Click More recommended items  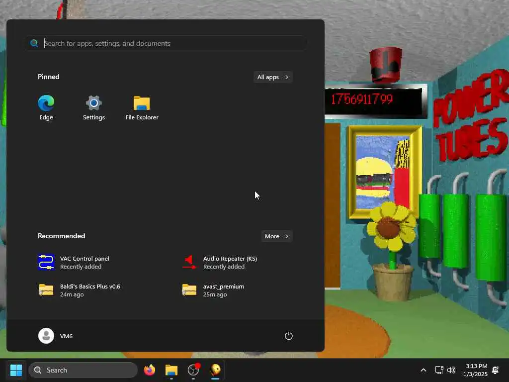pos(277,236)
